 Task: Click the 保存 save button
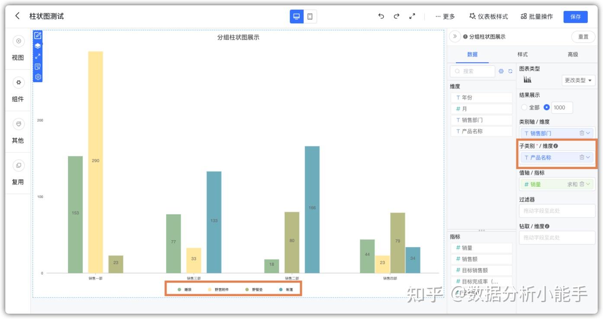click(576, 16)
